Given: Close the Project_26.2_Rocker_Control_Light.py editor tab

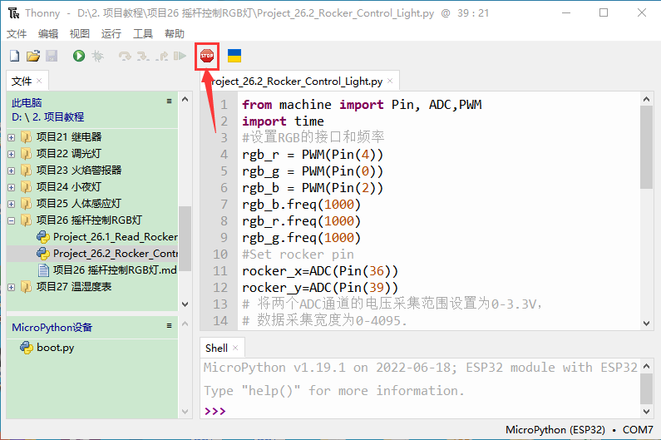Looking at the screenshot, I should [390, 82].
